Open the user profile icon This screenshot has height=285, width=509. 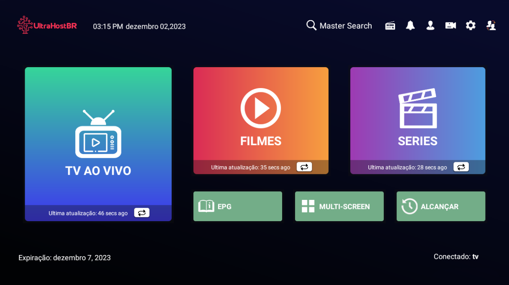click(x=430, y=25)
